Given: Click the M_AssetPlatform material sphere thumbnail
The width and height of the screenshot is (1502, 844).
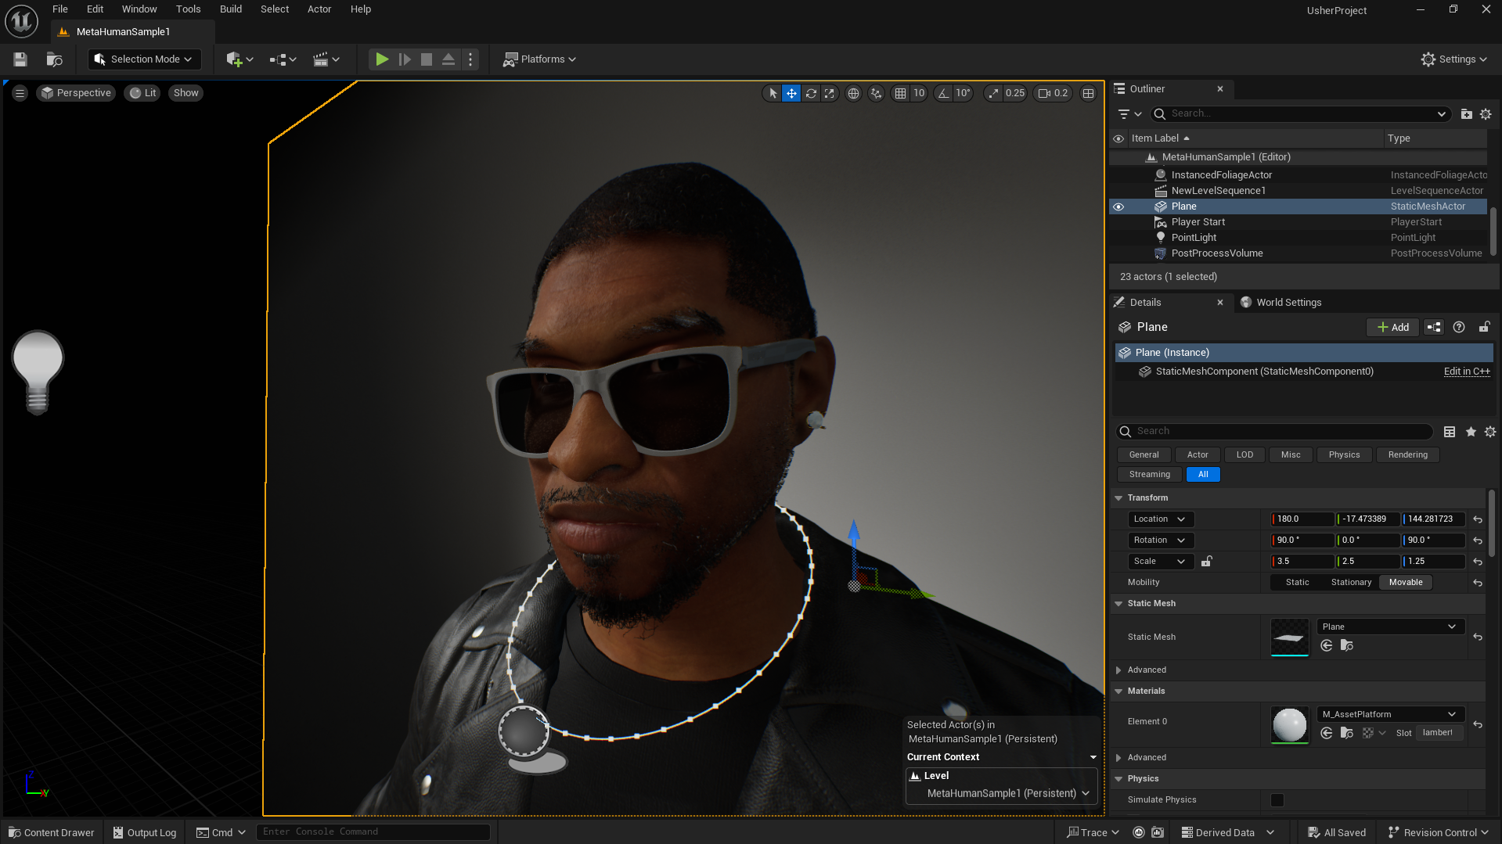Looking at the screenshot, I should coord(1289,725).
